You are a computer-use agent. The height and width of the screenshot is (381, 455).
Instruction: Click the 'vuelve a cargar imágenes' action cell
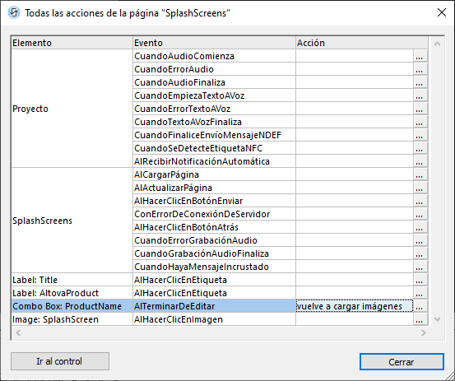(355, 306)
